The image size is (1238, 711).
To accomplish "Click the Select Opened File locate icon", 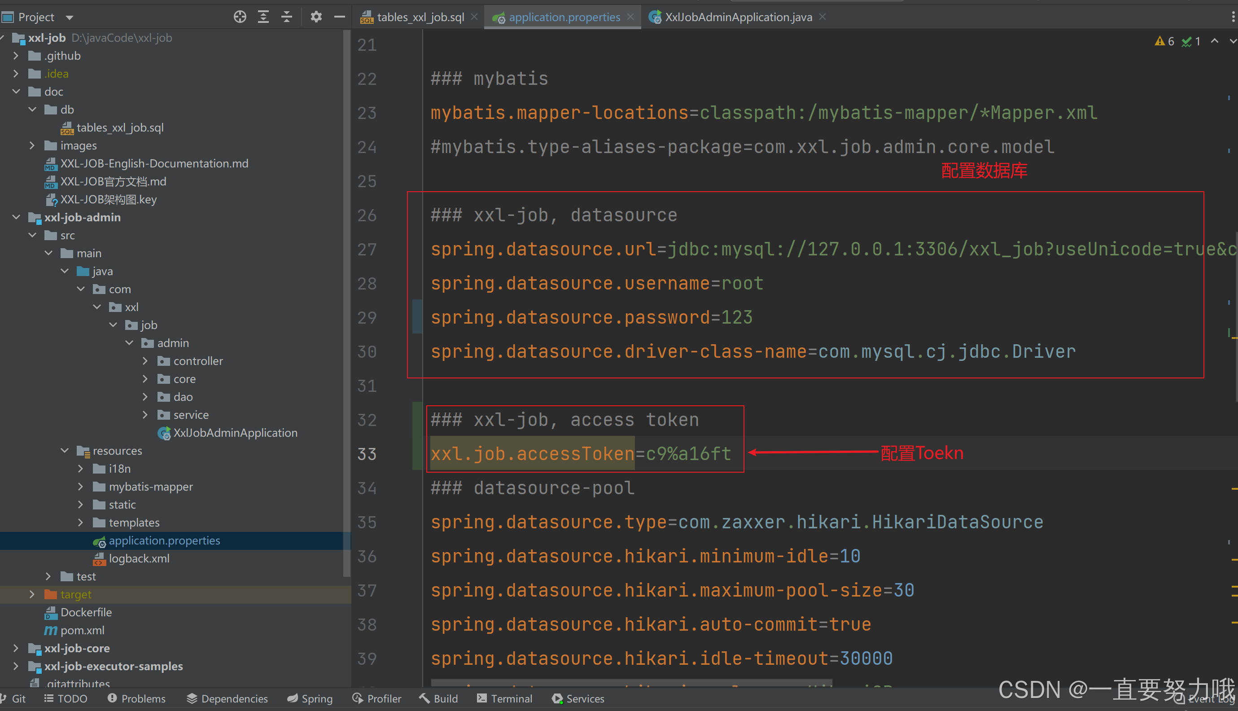I will [x=240, y=17].
